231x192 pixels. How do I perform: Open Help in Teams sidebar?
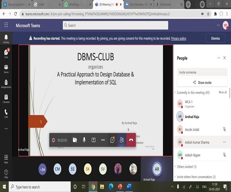pyautogui.click(x=6, y=174)
